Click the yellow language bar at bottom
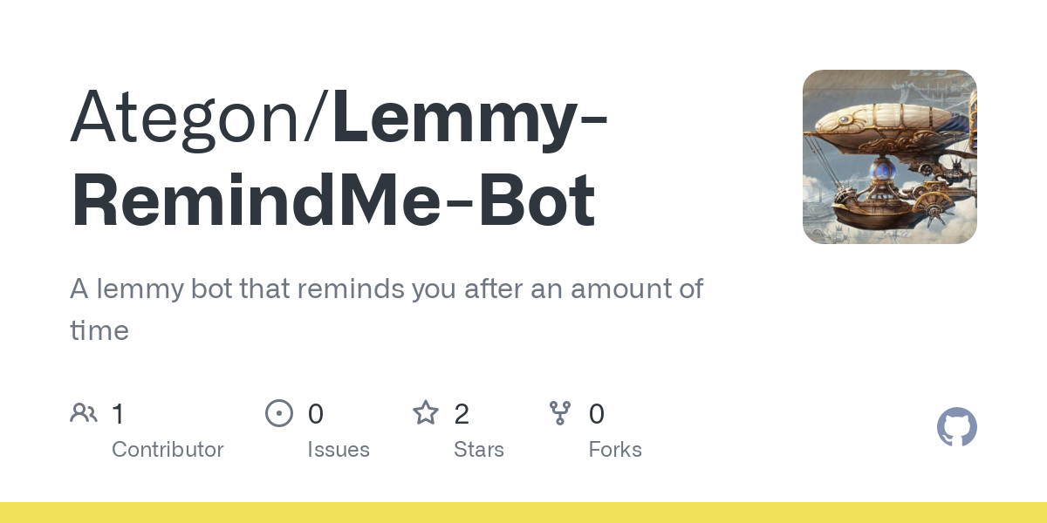This screenshot has width=1047, height=523. click(523, 513)
